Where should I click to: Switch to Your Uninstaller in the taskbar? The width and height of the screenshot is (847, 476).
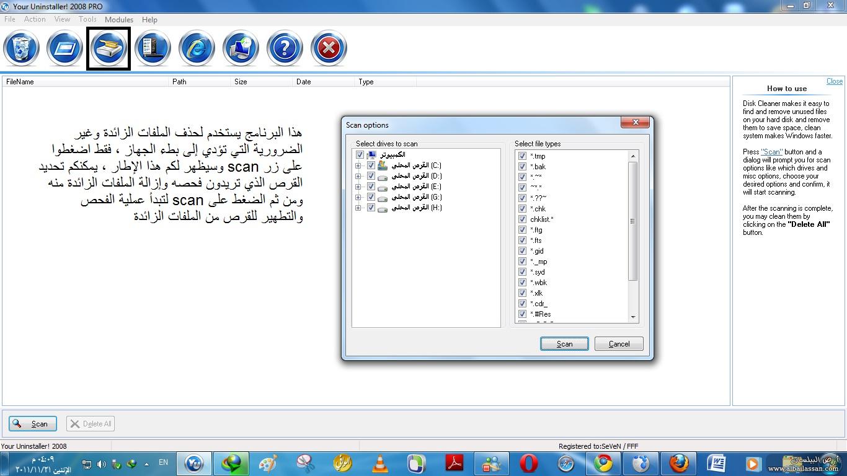click(x=194, y=464)
